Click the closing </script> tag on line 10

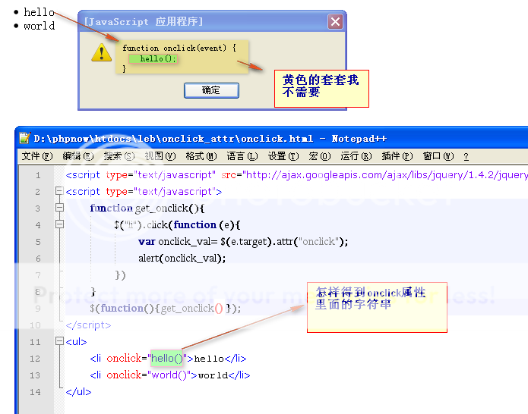click(x=88, y=325)
